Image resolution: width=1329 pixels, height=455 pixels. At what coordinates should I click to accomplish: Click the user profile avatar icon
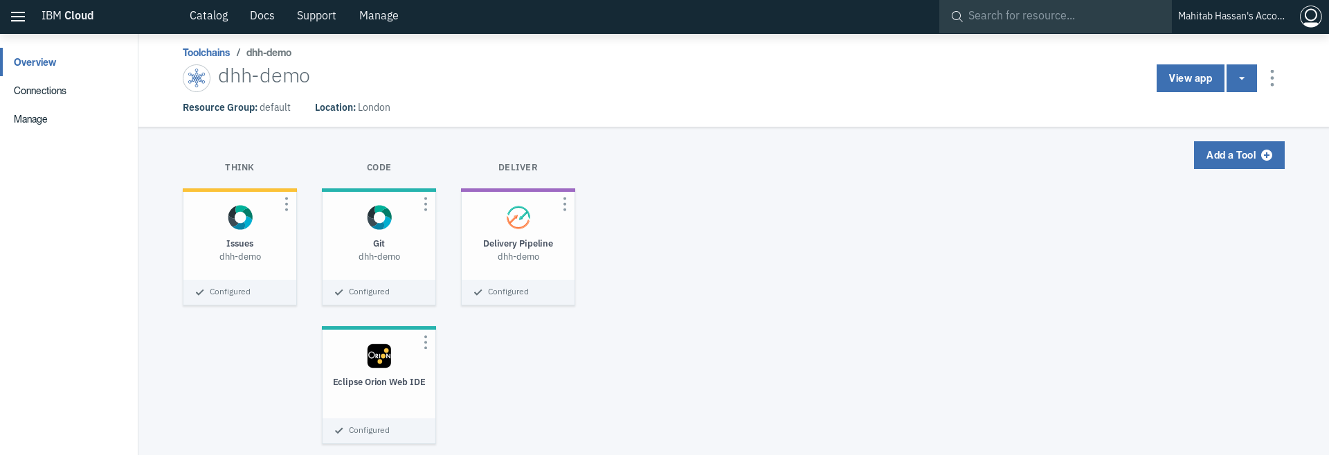[1310, 16]
